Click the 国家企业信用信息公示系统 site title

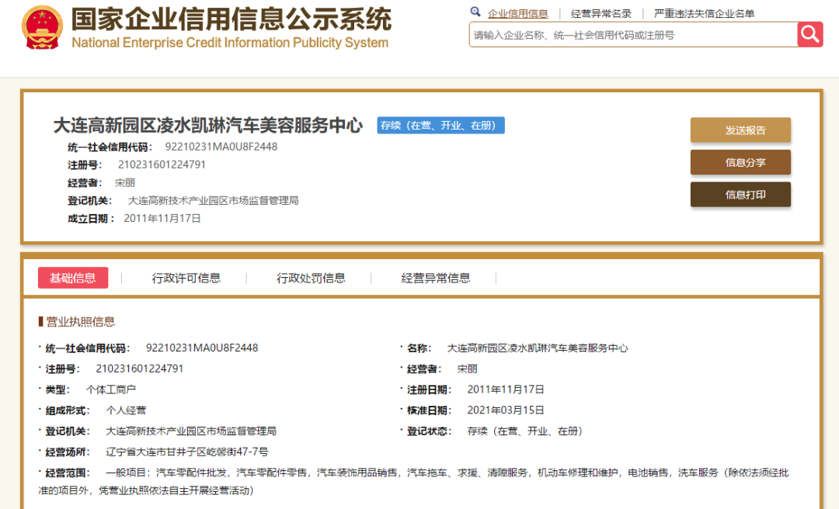232,19
